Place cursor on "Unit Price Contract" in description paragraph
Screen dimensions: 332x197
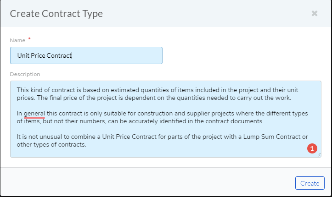point(129,137)
